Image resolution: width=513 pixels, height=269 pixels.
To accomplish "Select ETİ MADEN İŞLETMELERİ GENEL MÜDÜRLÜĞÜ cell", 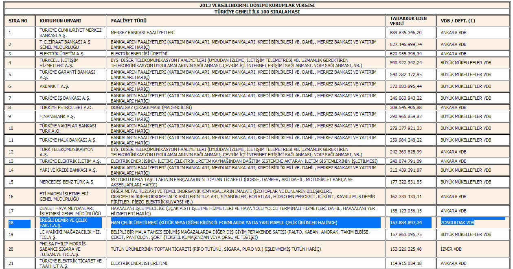I will [71, 196].
